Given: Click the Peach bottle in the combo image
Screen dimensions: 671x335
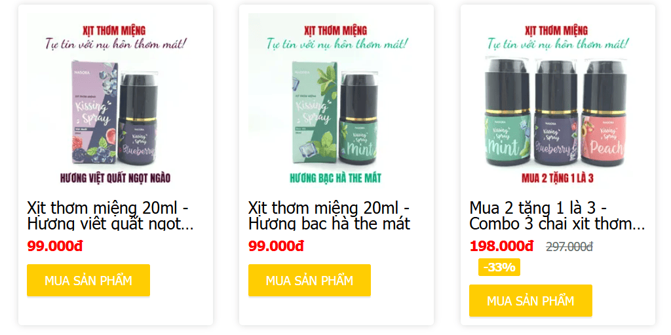Looking at the screenshot, I should pos(604,113).
